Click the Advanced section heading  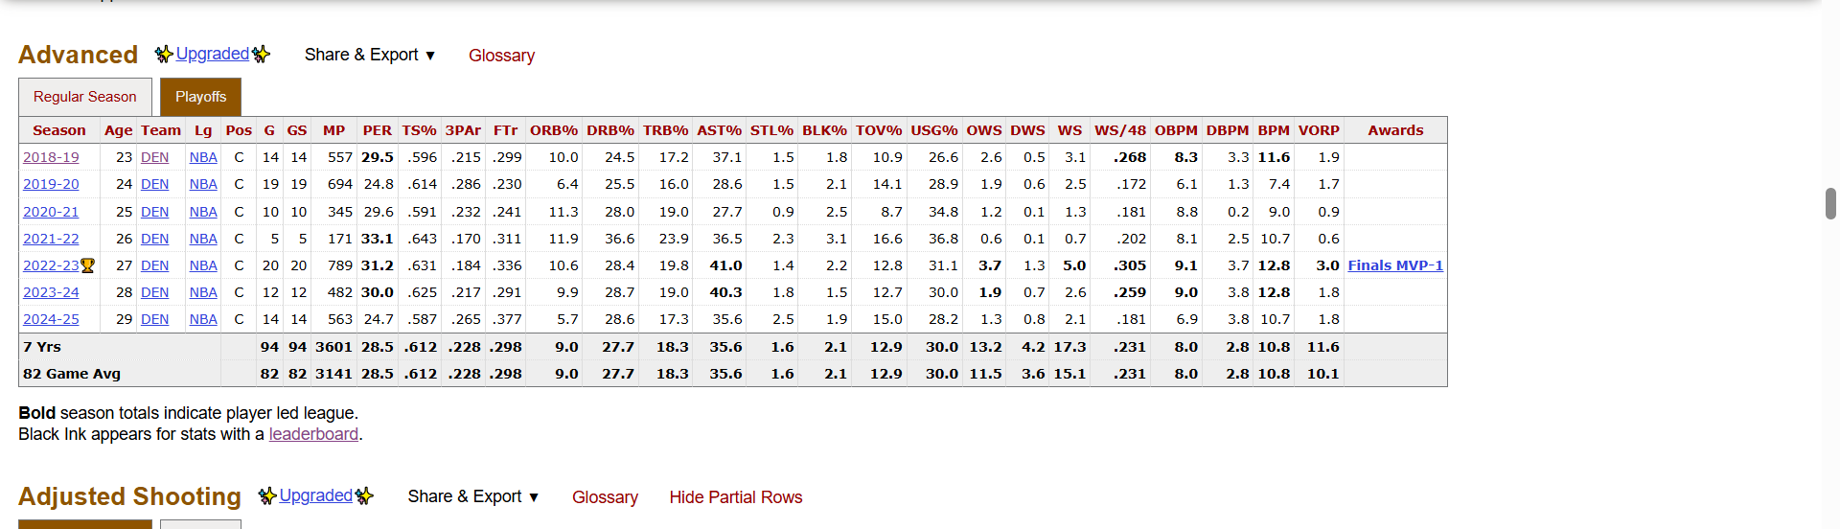click(x=78, y=55)
